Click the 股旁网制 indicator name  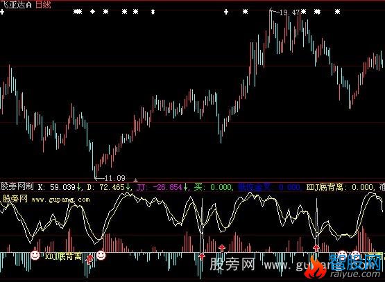pos(17,186)
